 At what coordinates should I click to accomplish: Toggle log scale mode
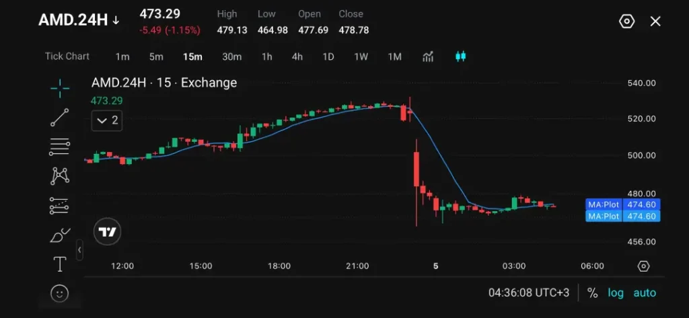click(x=616, y=293)
